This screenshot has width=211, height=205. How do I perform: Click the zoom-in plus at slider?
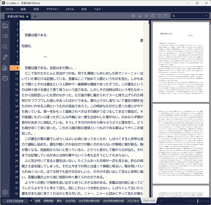pyautogui.click(x=208, y=201)
